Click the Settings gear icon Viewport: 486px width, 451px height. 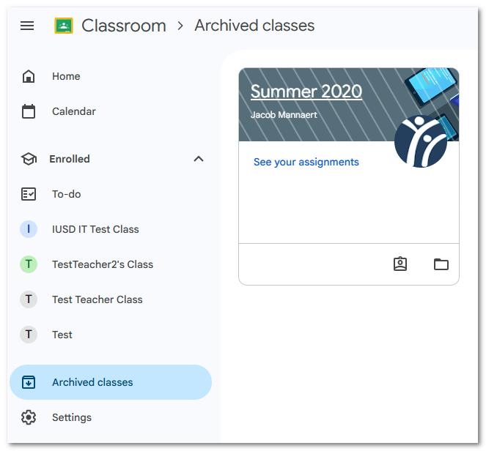point(29,417)
